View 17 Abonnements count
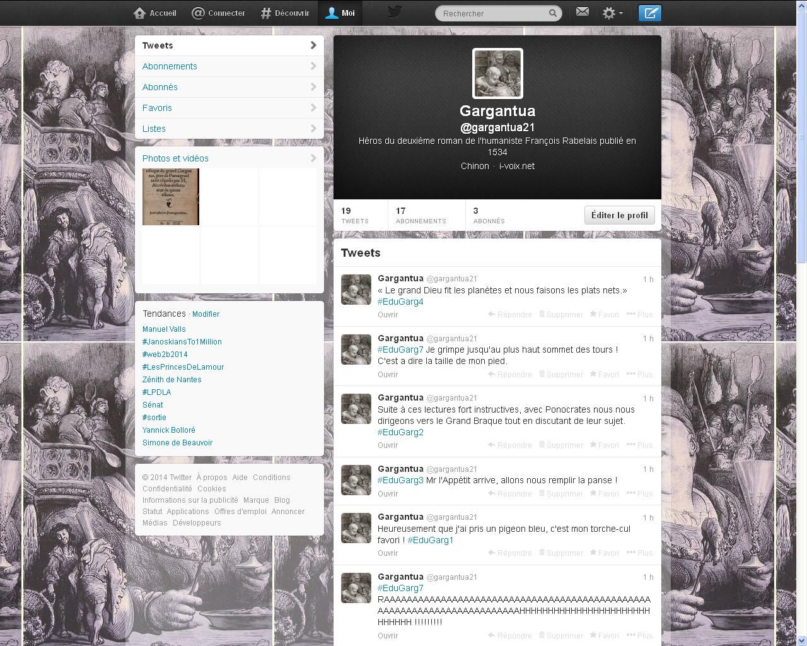The width and height of the screenshot is (807, 646). pos(421,215)
